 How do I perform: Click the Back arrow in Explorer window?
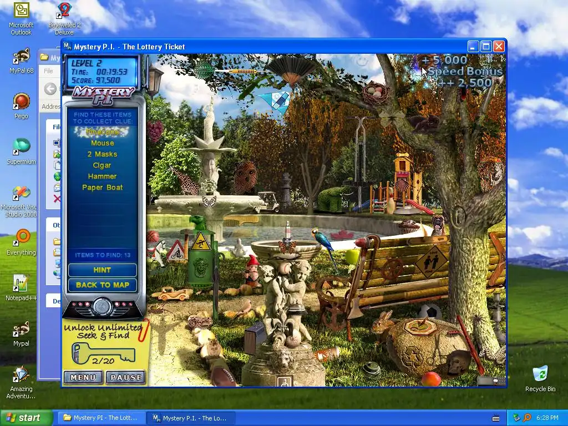(x=50, y=89)
